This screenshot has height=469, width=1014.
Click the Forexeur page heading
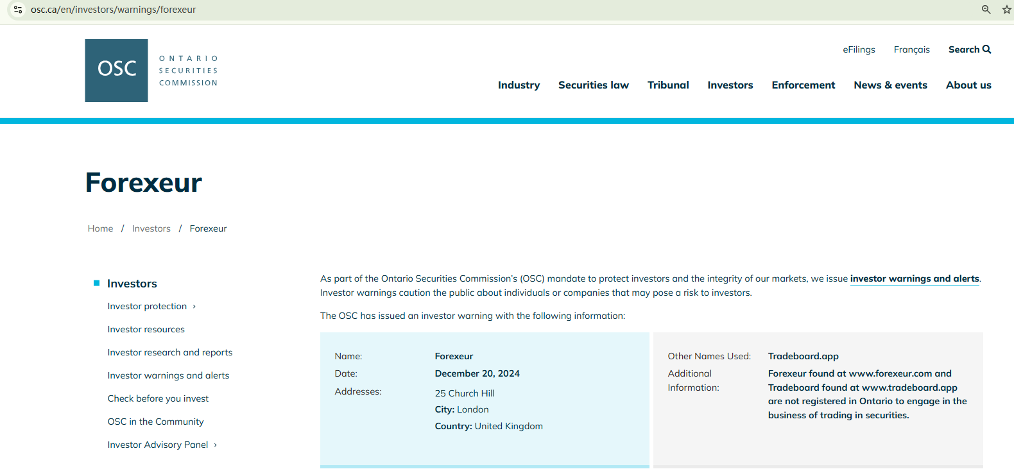point(144,183)
